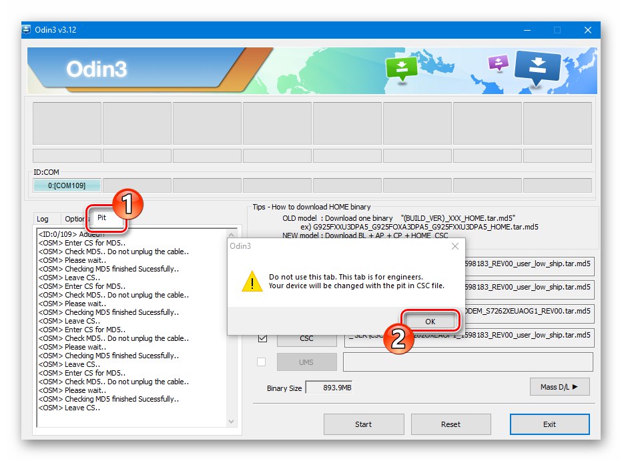Image resolution: width=622 pixels, height=461 pixels.
Task: Switch to the Log tab
Action: click(43, 219)
